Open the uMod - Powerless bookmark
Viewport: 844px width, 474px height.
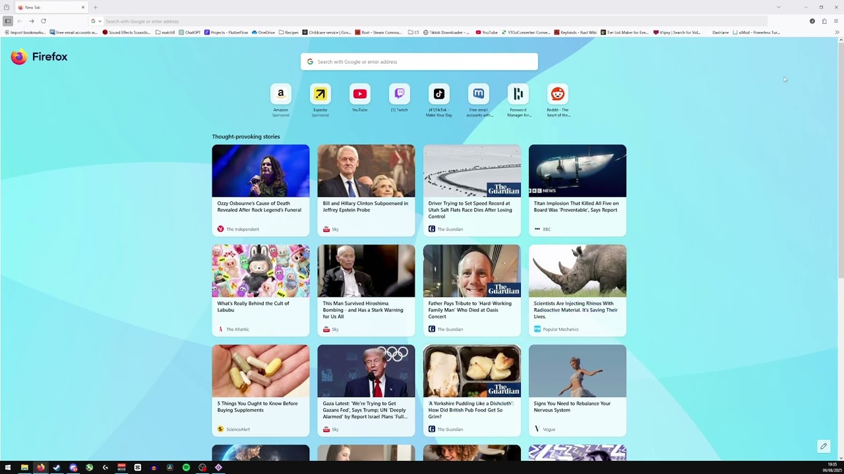coord(756,32)
